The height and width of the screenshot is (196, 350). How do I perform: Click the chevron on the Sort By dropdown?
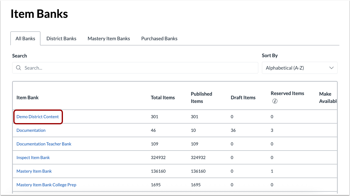[331, 68]
